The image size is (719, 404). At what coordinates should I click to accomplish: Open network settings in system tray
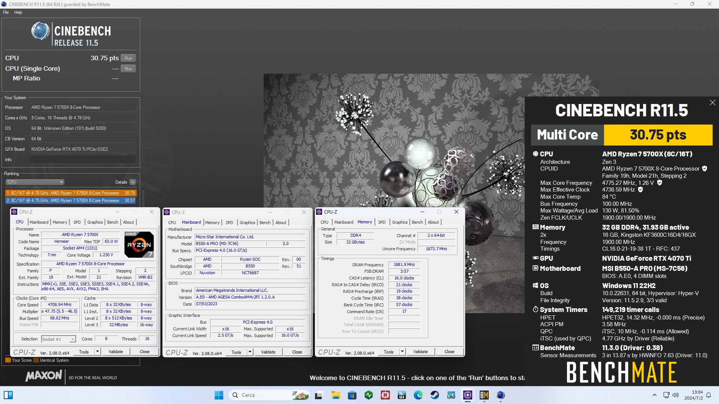(666, 395)
